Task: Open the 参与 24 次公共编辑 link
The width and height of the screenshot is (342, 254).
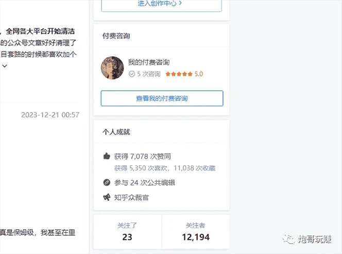Action: (144, 182)
